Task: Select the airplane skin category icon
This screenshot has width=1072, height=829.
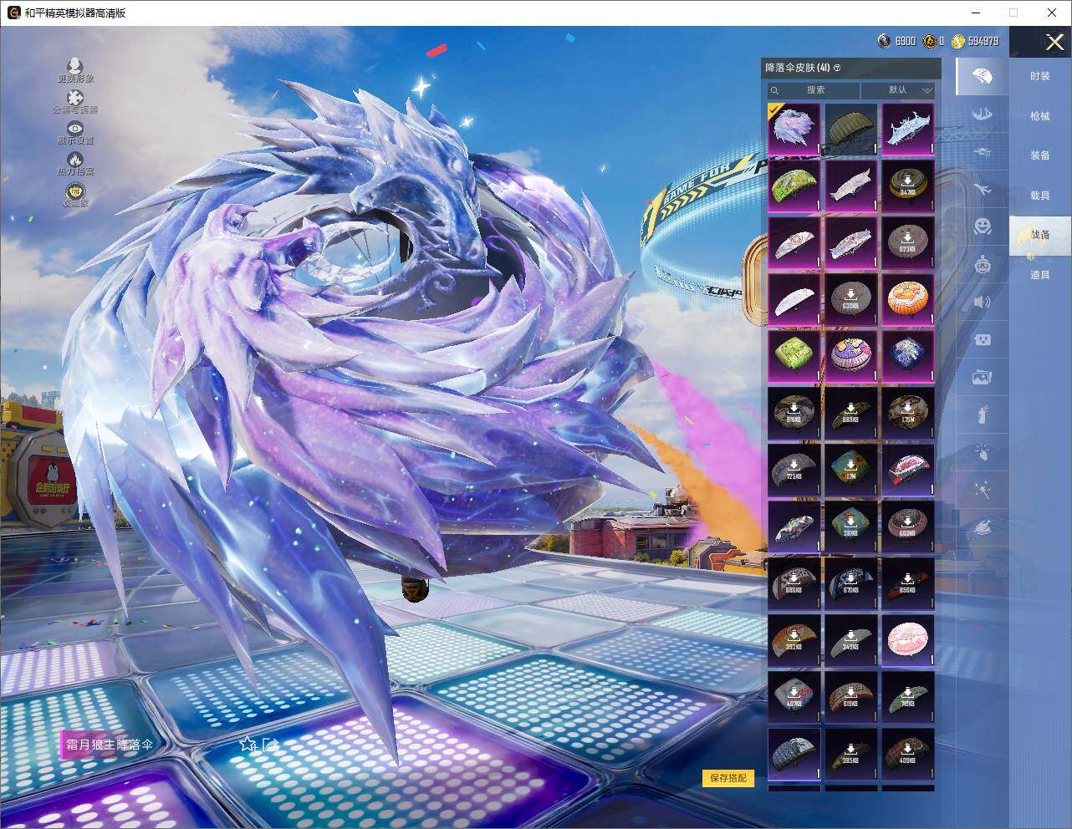Action: click(x=983, y=189)
